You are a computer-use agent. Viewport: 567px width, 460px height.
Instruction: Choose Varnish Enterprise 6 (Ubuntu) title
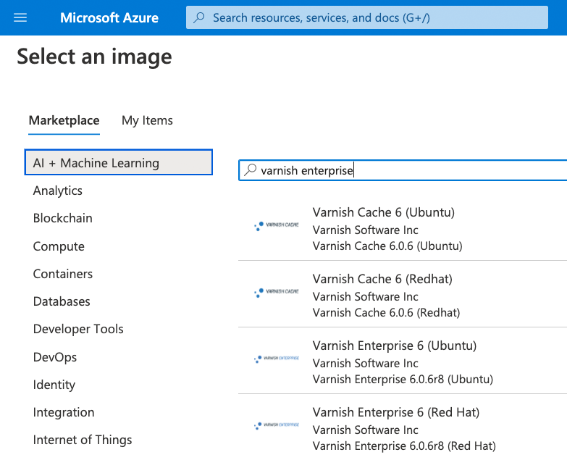tap(395, 346)
